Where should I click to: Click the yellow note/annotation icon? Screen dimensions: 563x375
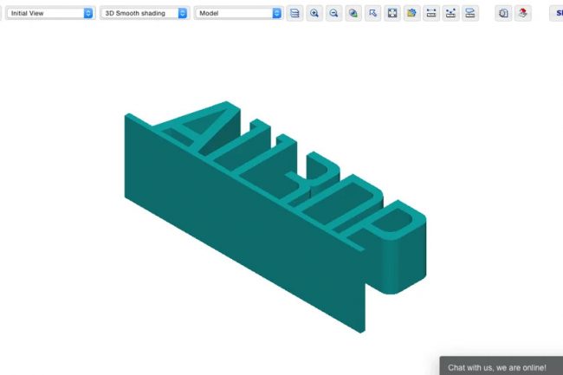click(411, 14)
